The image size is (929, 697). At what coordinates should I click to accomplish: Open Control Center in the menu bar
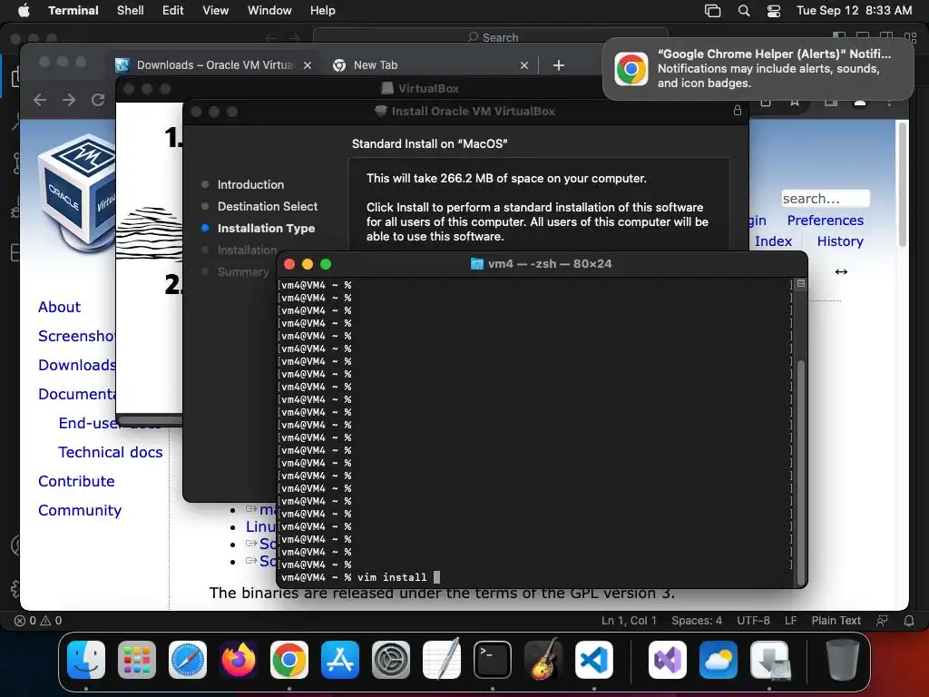[774, 11]
